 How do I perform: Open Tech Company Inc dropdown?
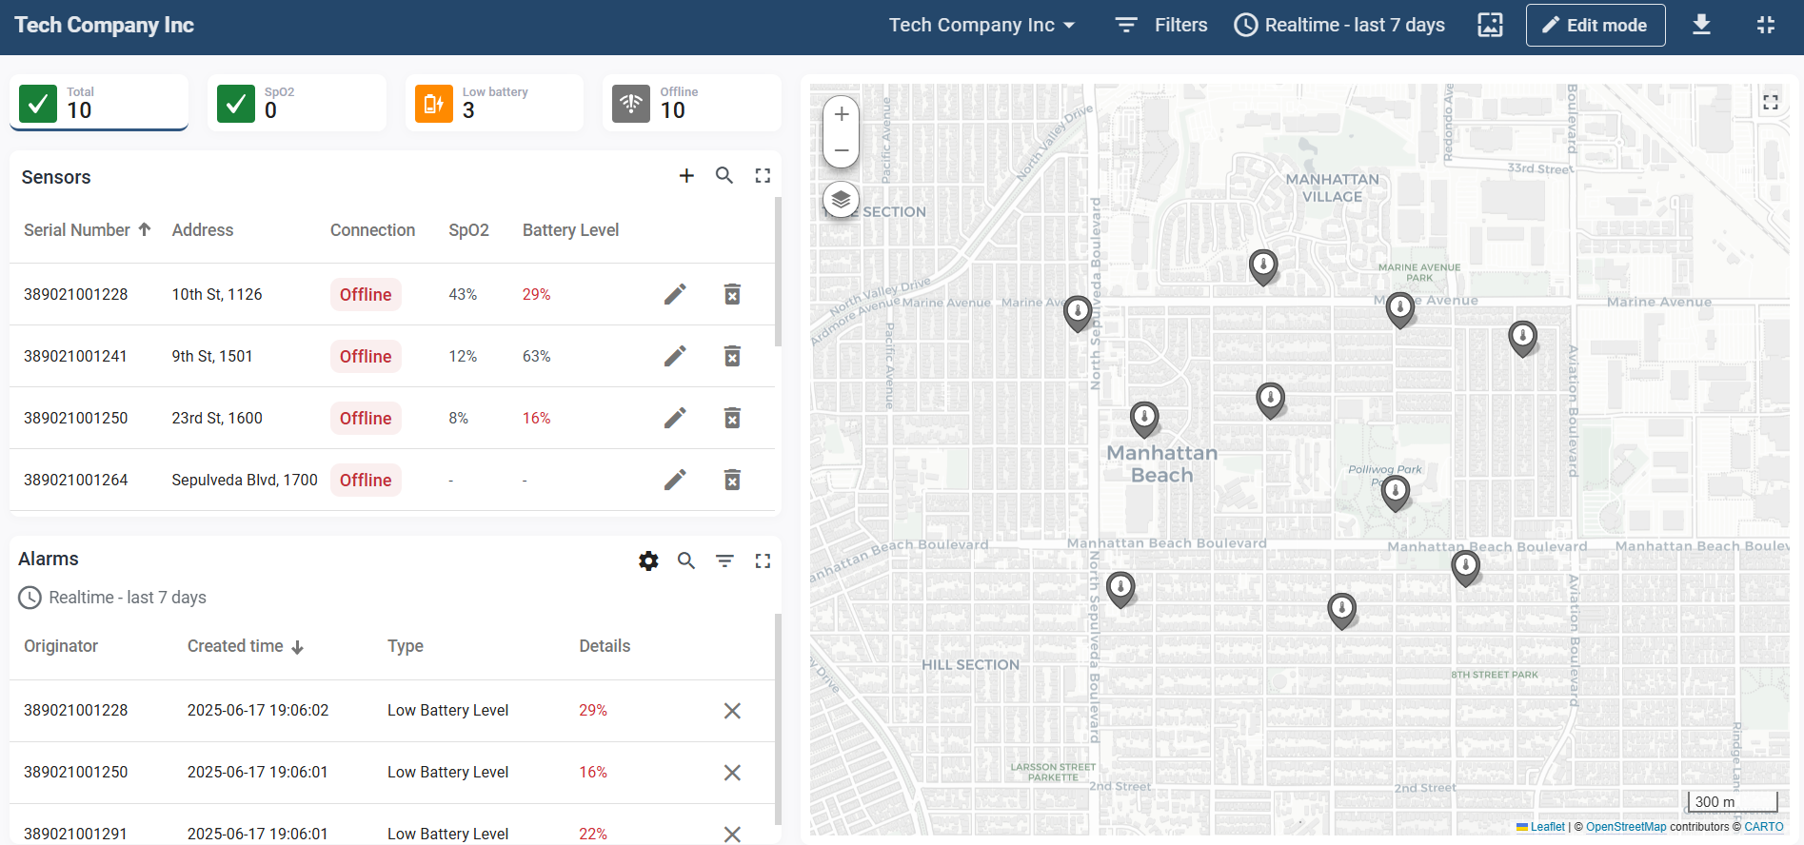point(981,26)
